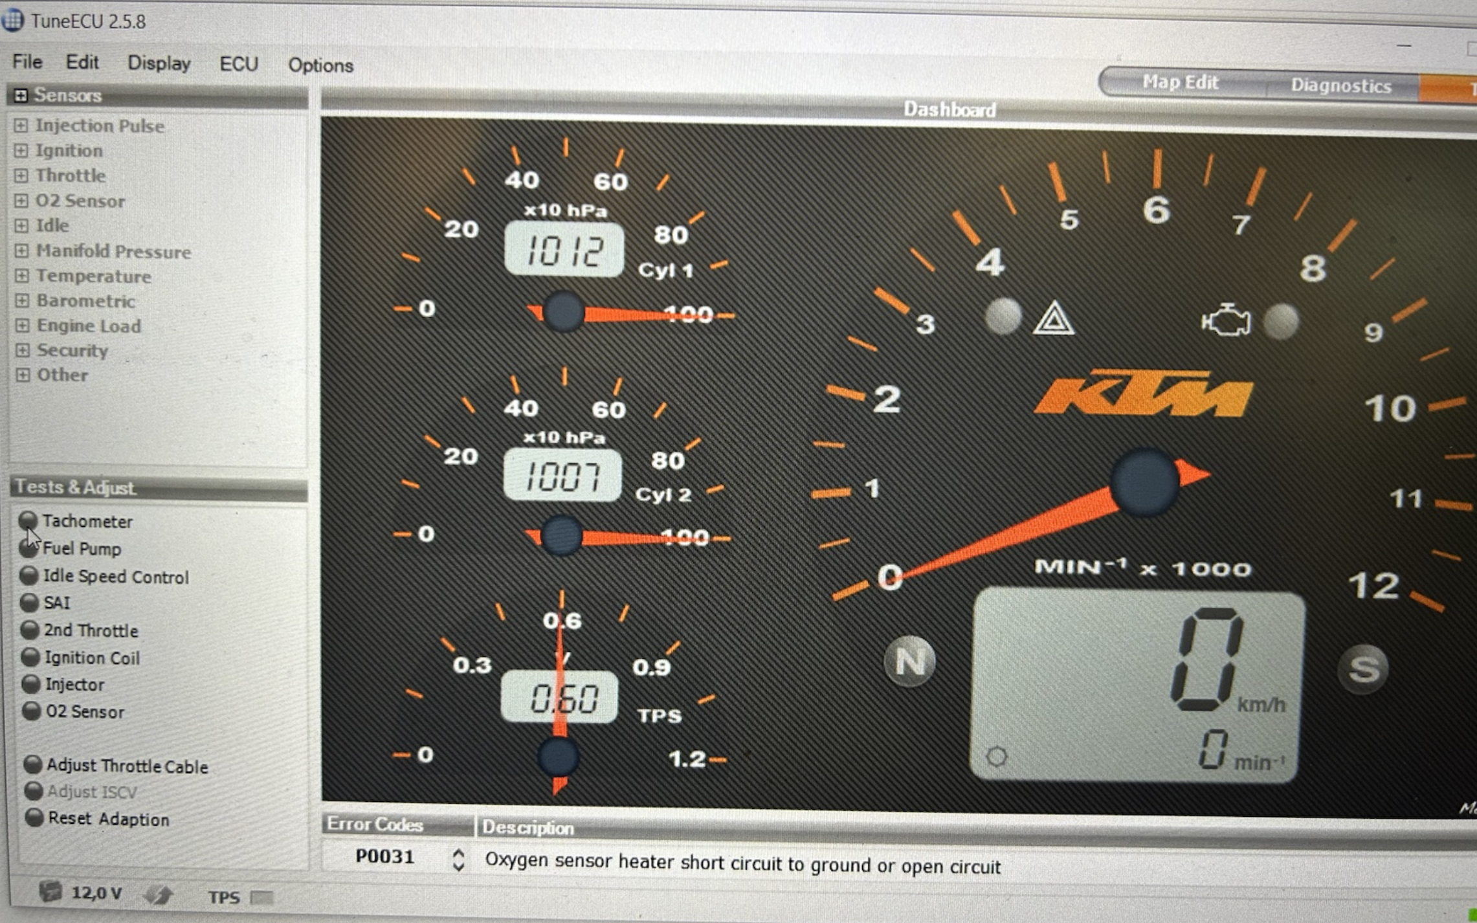The width and height of the screenshot is (1477, 923).
Task: Click the Cyl 2 pressure gauge needle hub
Action: pos(561,535)
